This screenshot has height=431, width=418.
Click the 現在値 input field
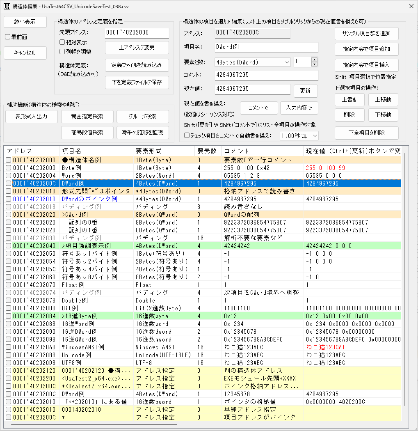252,89
